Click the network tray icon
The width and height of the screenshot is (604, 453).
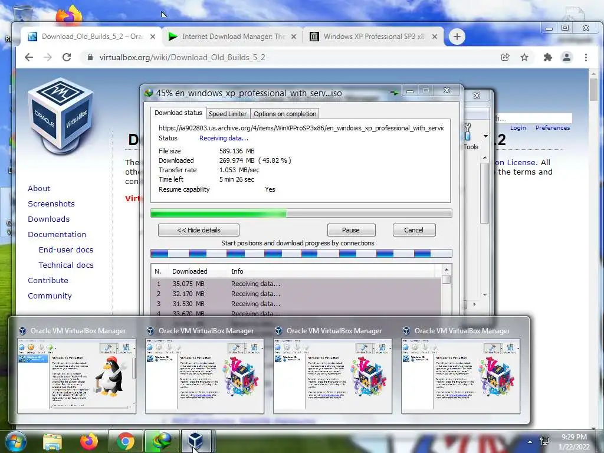(x=544, y=441)
